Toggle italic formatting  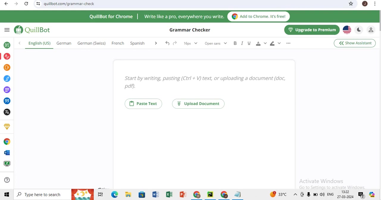(x=242, y=43)
